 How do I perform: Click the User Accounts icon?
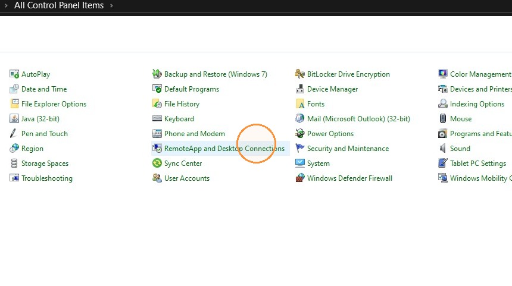point(157,178)
